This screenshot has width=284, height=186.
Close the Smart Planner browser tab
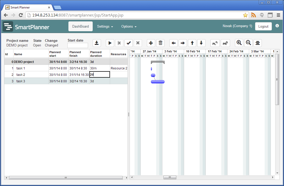tap(49, 7)
